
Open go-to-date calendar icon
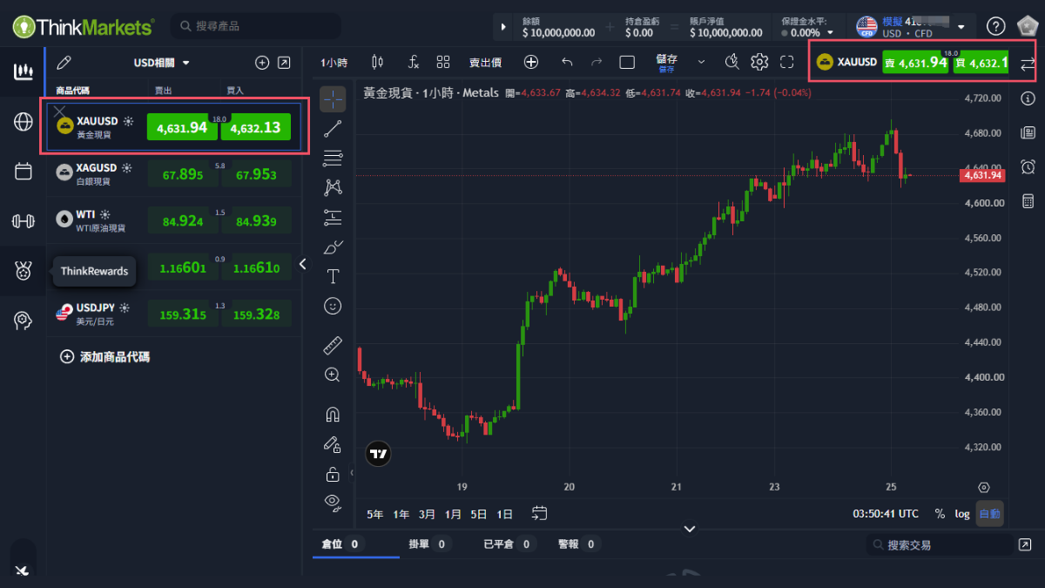pyautogui.click(x=539, y=513)
